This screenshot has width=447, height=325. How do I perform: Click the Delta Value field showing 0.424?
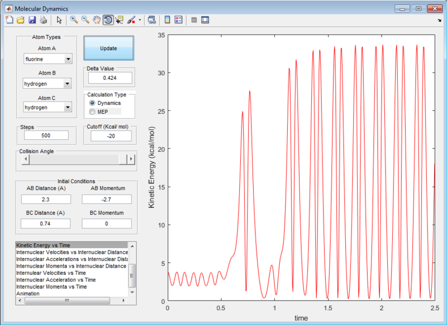110,78
